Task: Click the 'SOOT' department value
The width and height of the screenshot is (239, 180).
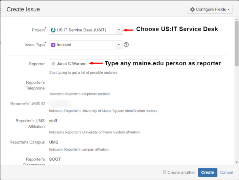Action: pyautogui.click(x=55, y=159)
